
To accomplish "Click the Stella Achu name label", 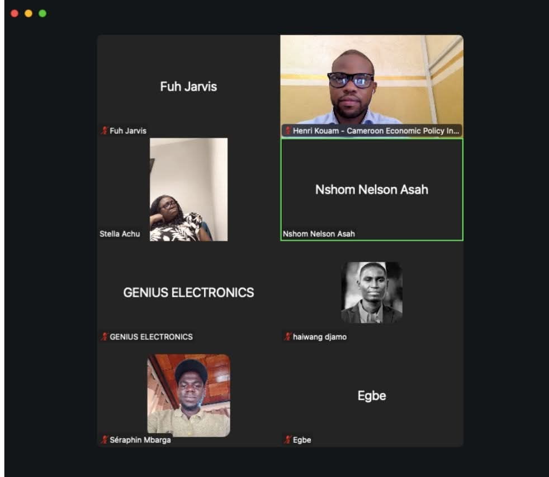I will tap(120, 233).
